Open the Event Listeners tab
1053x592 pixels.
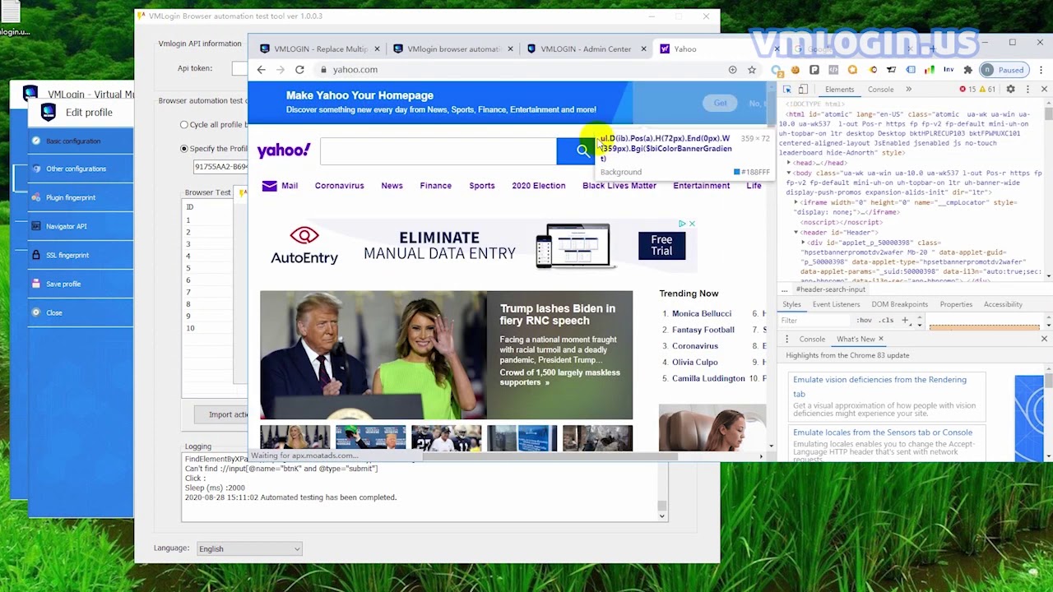pos(836,304)
